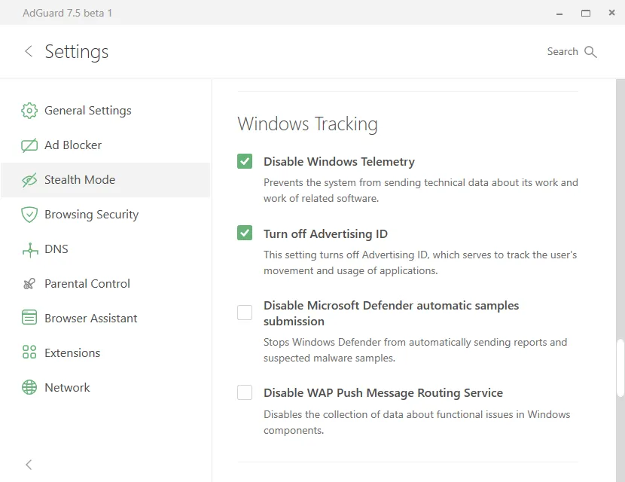Click the Browser Assistant icon
The height and width of the screenshot is (482, 625).
click(x=29, y=319)
